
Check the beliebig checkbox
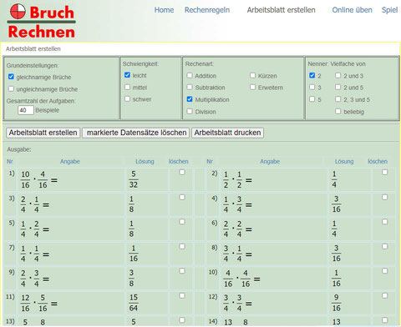click(x=338, y=111)
